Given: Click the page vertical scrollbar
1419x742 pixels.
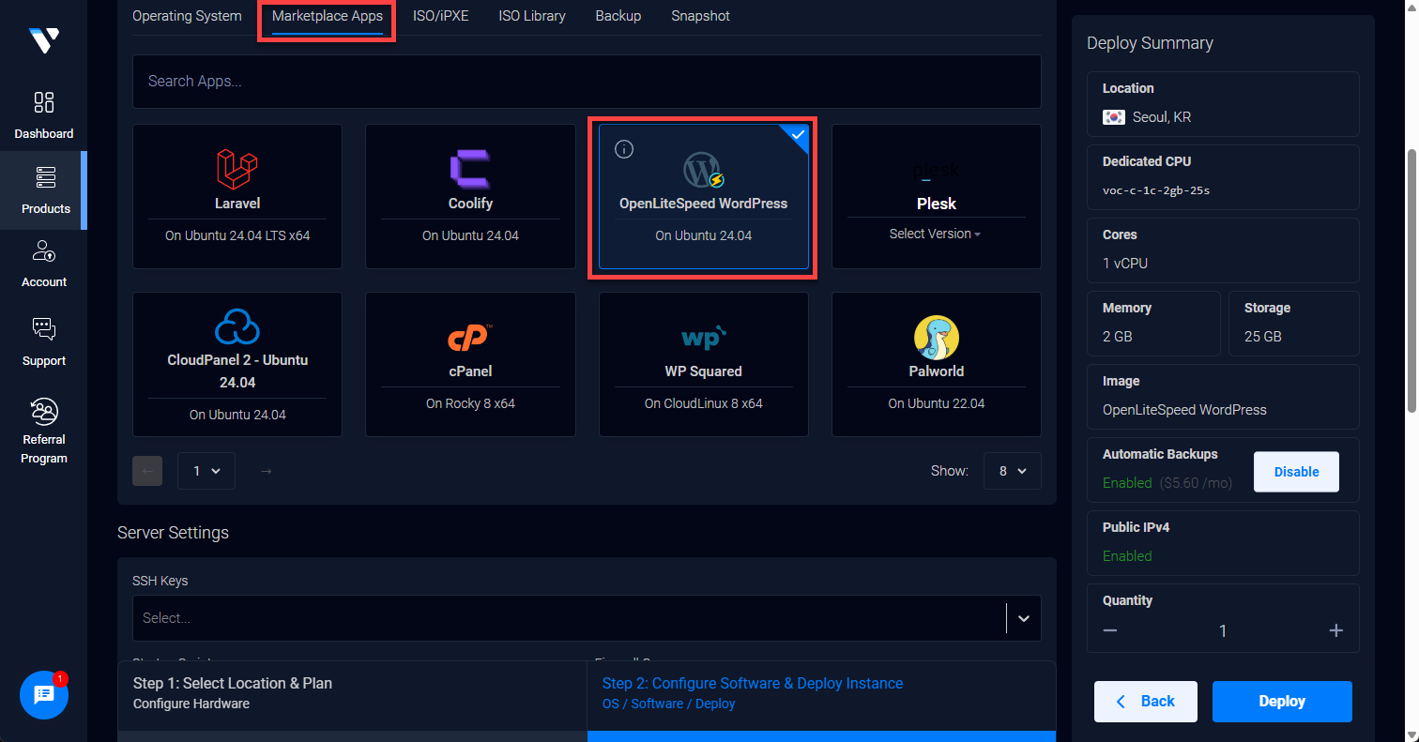Looking at the screenshot, I should click(1411, 281).
